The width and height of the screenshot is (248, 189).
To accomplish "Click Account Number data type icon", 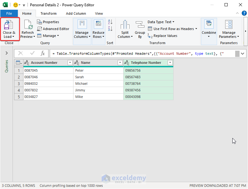I will click(x=27, y=63).
